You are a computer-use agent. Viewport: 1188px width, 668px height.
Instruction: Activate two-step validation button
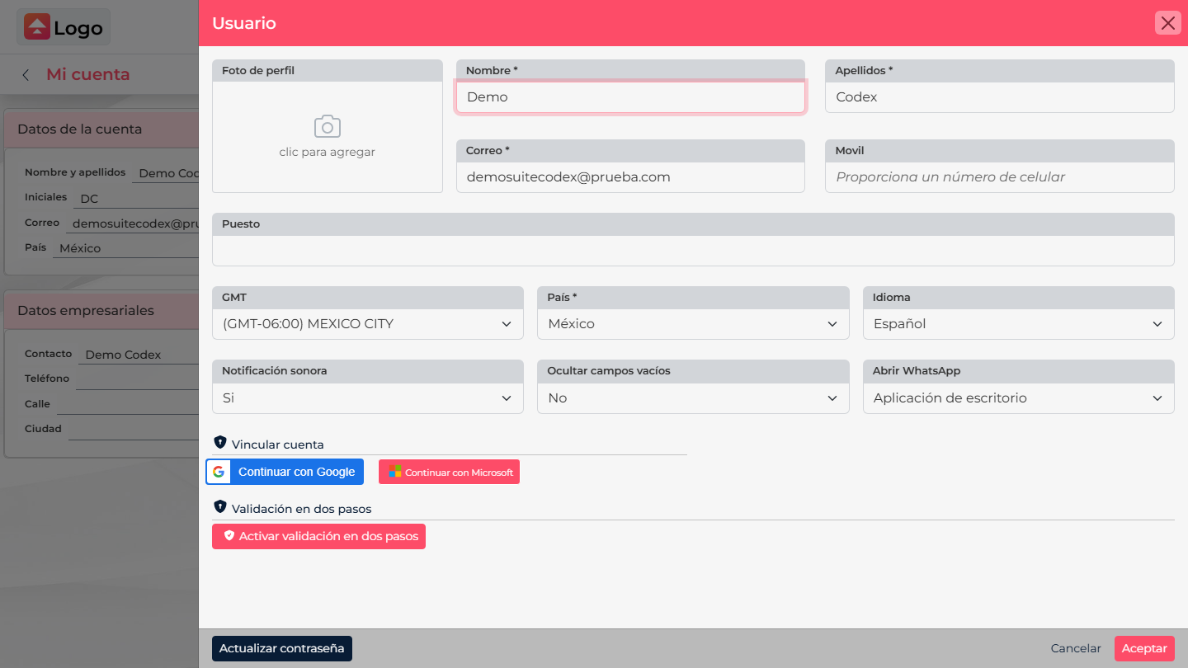coord(318,536)
